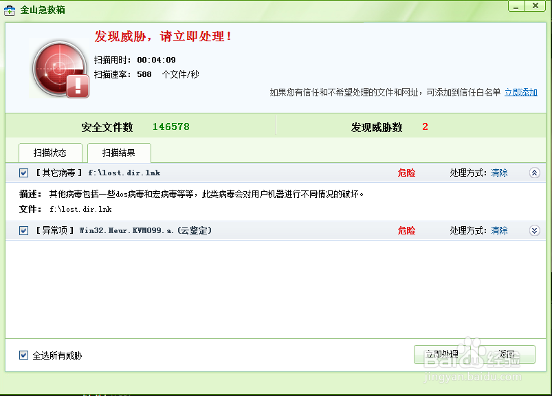Collapse the 其它病毒 threat details
552x396 pixels.
tap(534, 173)
